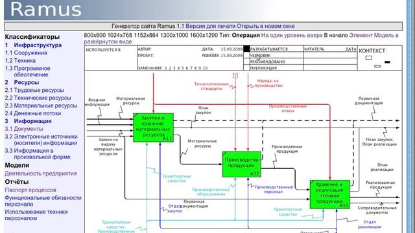Open the Элемент link

[x=361, y=35]
